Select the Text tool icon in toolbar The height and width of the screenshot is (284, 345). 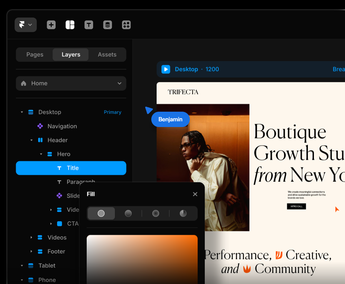point(89,25)
